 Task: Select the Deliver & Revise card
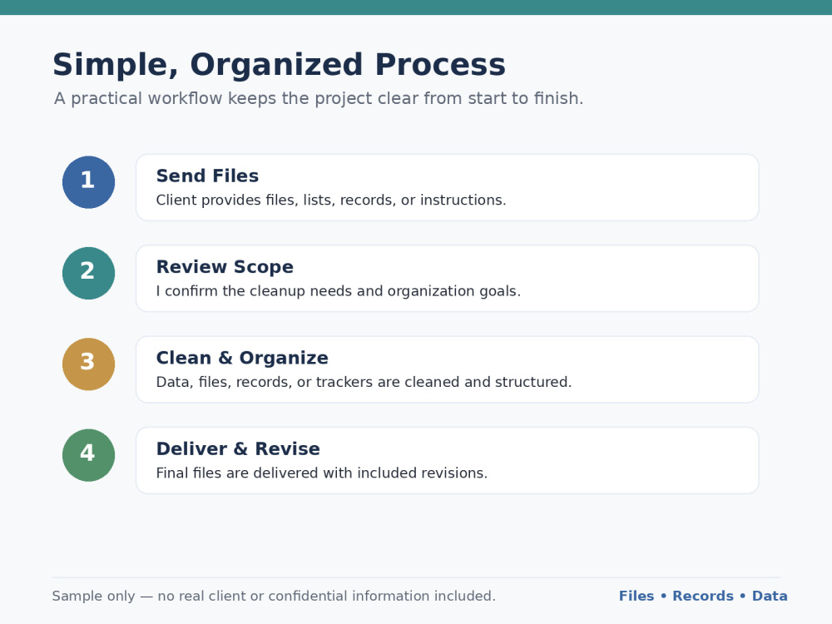click(x=448, y=461)
